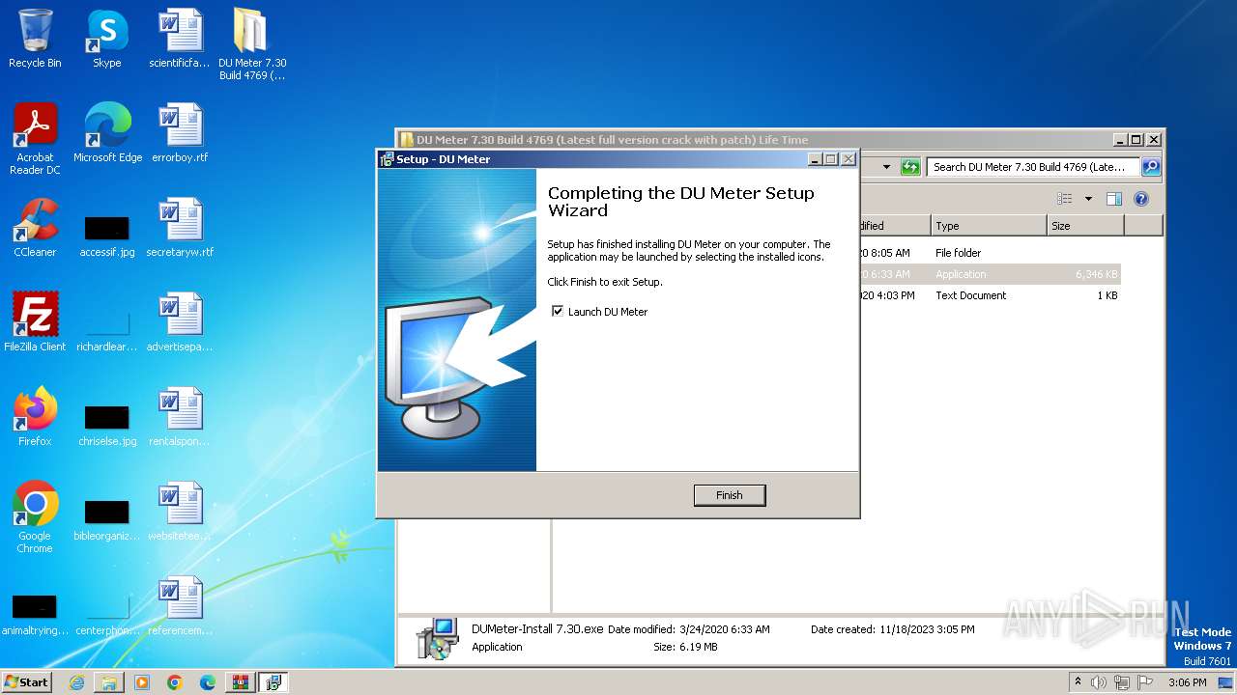The width and height of the screenshot is (1237, 695).
Task: Click the DUMeter-Install icon in the details pane
Action: point(437,637)
